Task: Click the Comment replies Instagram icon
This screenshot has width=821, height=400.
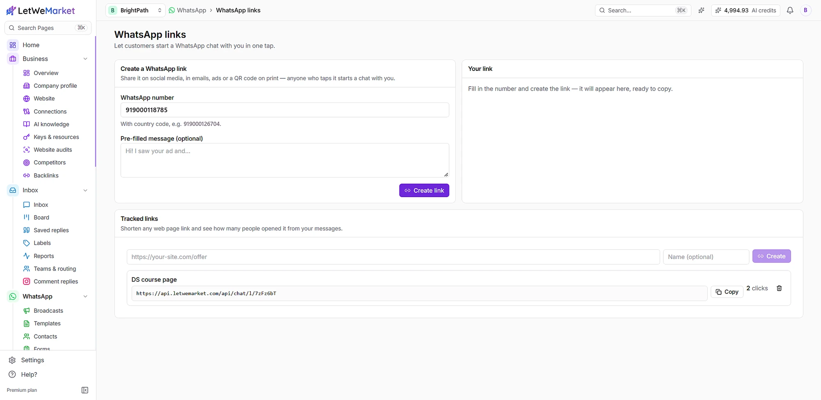Action: pyautogui.click(x=27, y=282)
